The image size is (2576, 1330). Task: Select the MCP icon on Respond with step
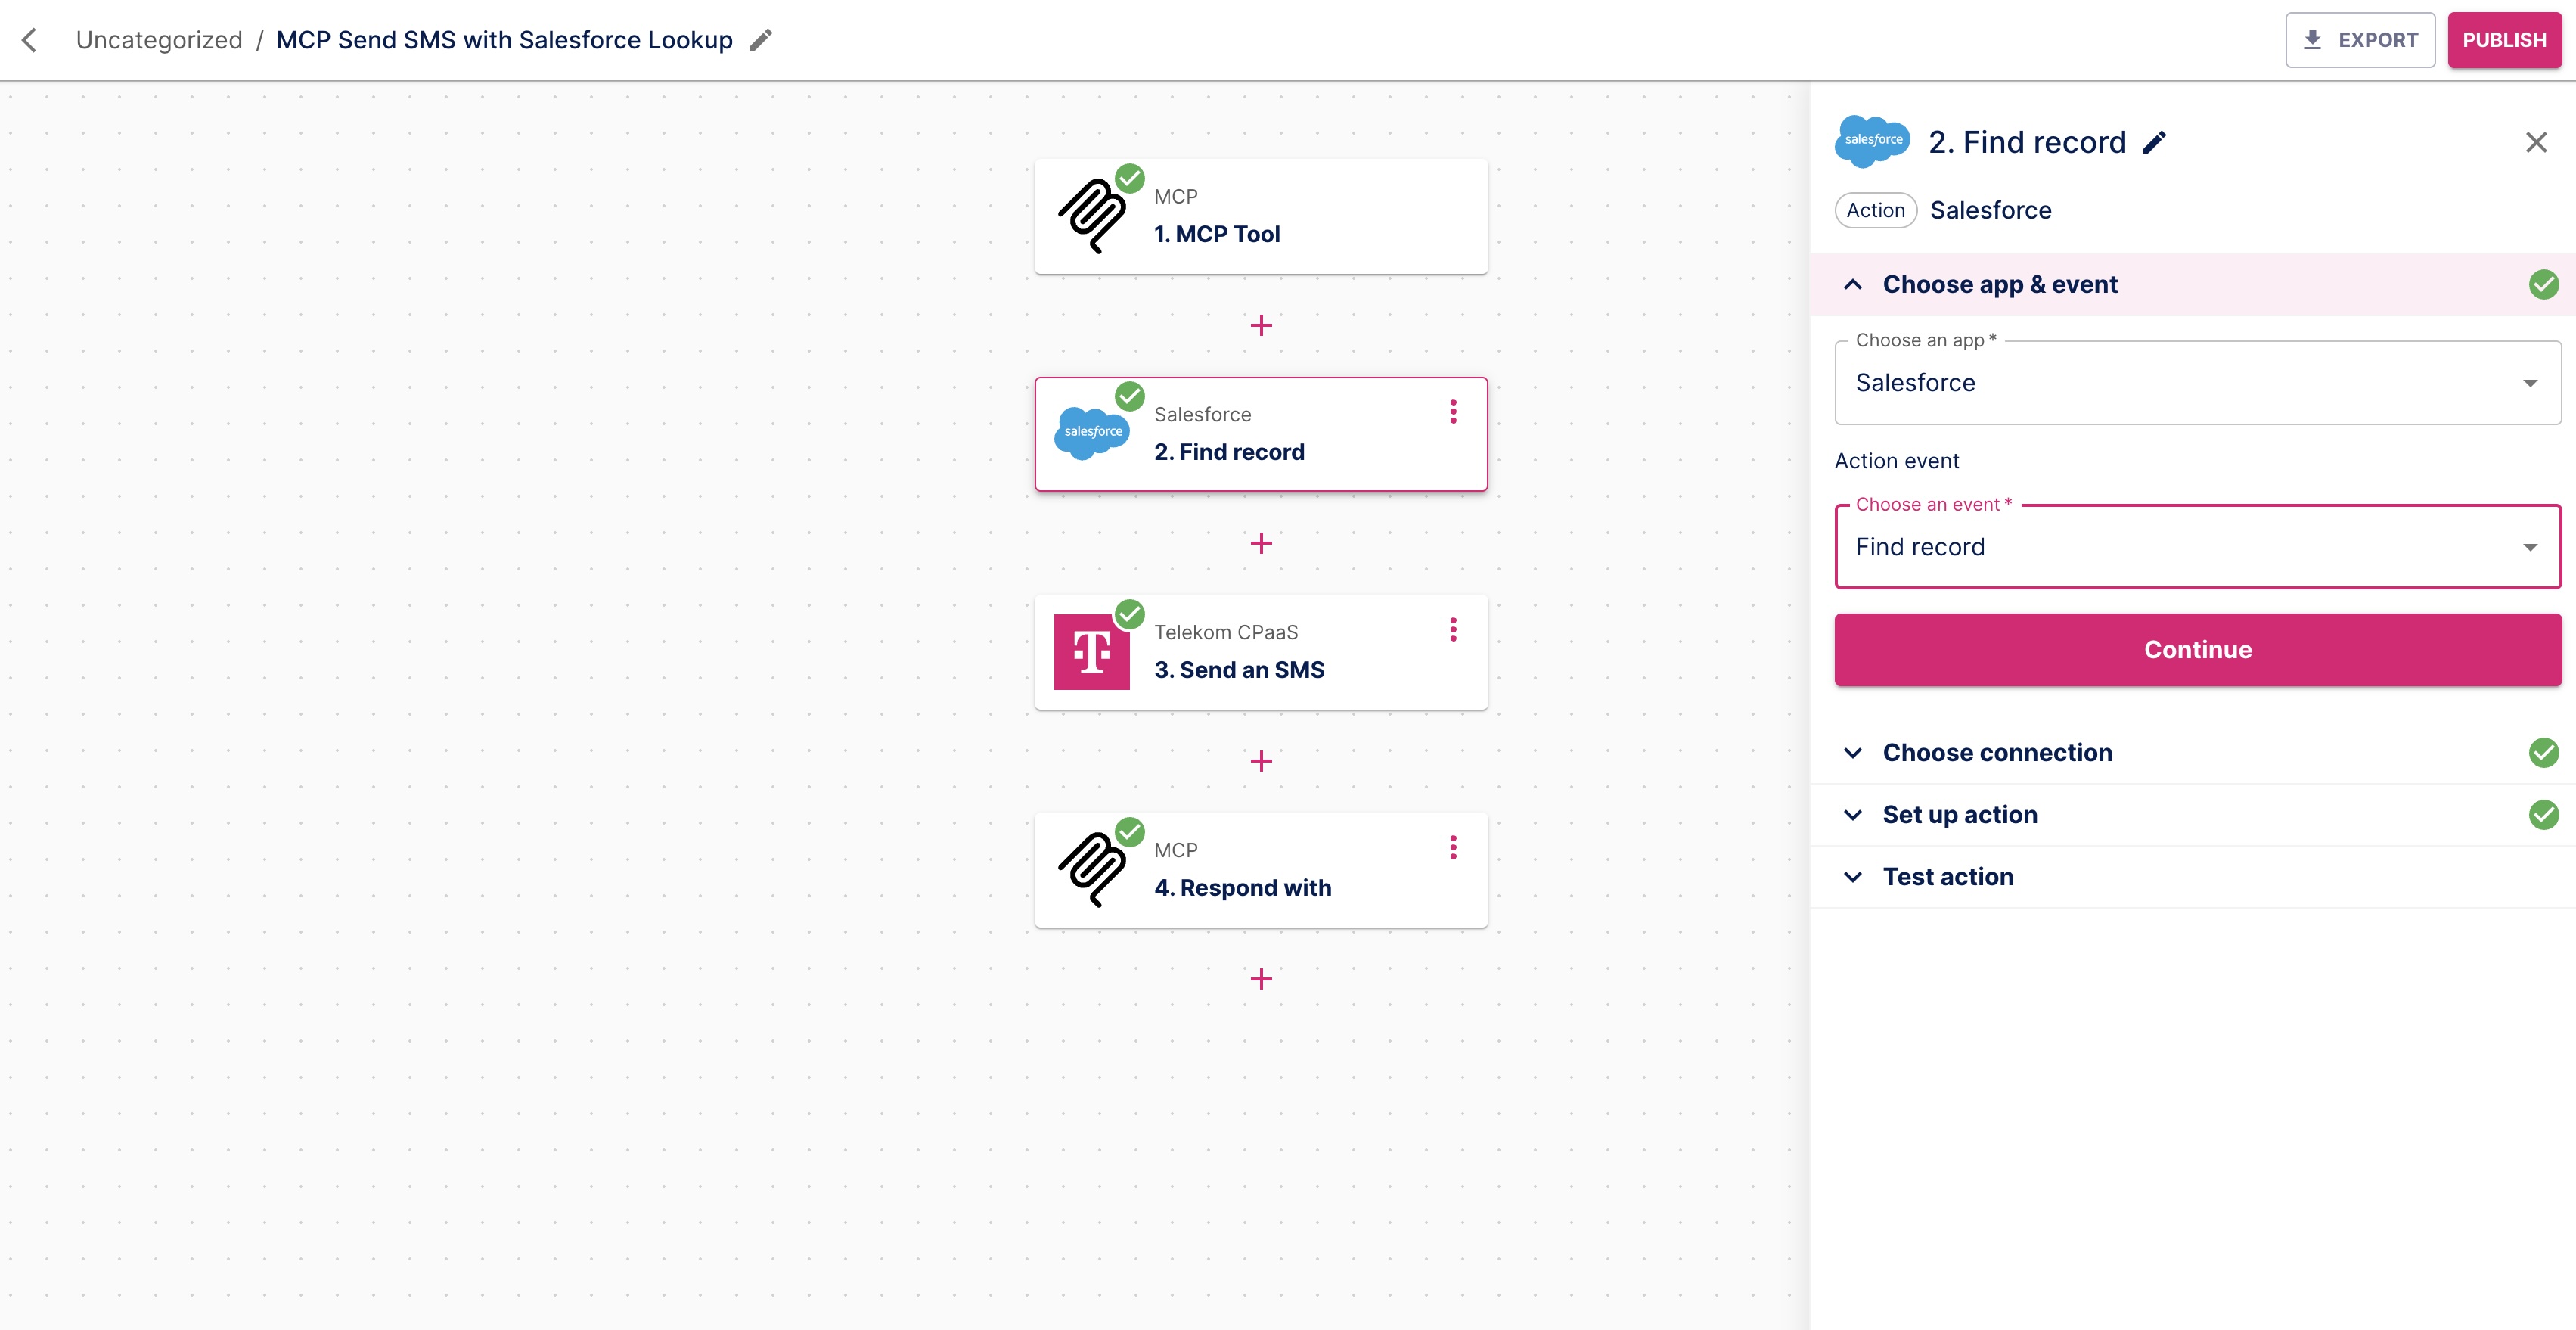(x=1093, y=868)
